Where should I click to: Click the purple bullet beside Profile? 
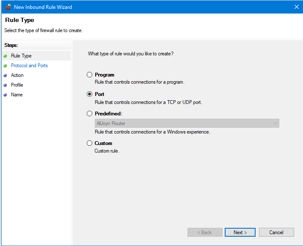(x=5, y=85)
